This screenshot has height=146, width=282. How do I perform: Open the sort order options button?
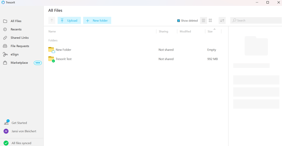click(222, 20)
